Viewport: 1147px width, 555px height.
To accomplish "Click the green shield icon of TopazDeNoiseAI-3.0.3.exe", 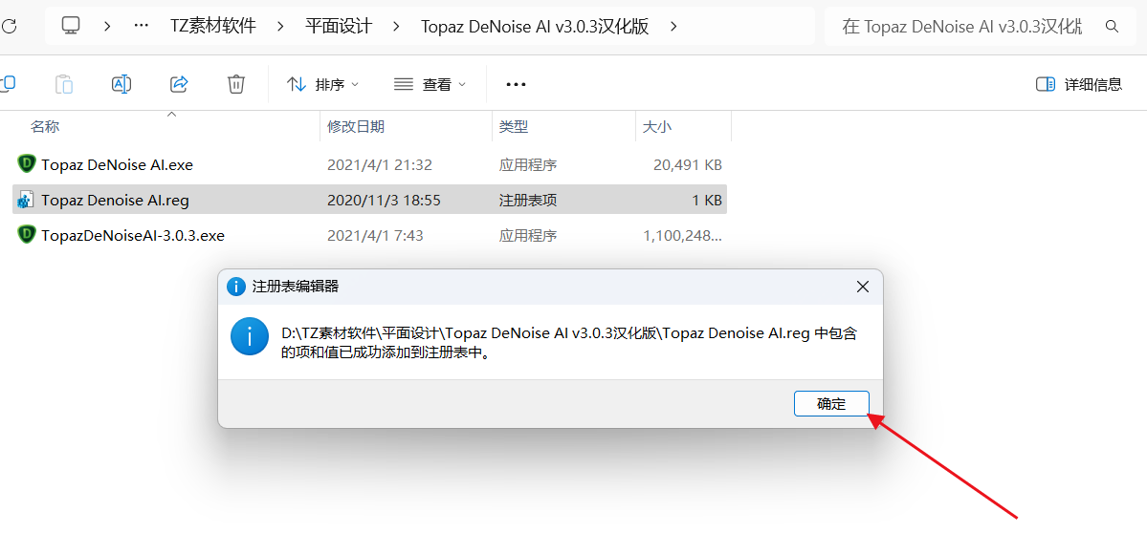I will [27, 234].
